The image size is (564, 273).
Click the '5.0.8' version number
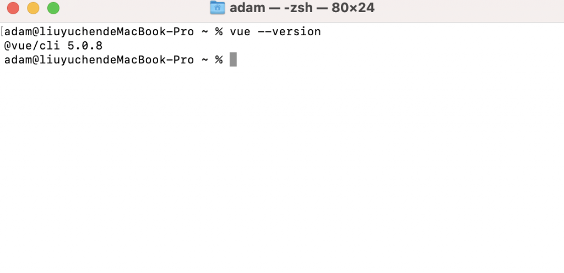click(85, 46)
